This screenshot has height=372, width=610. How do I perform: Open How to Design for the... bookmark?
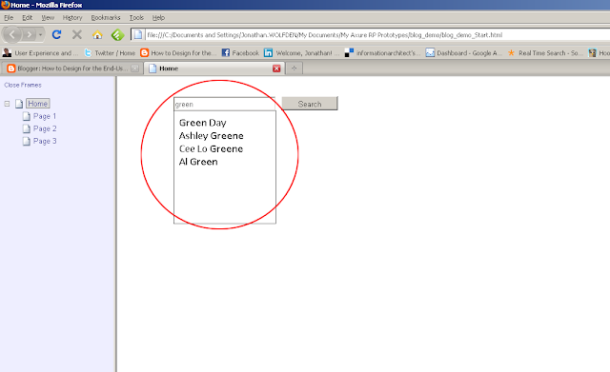pos(178,53)
